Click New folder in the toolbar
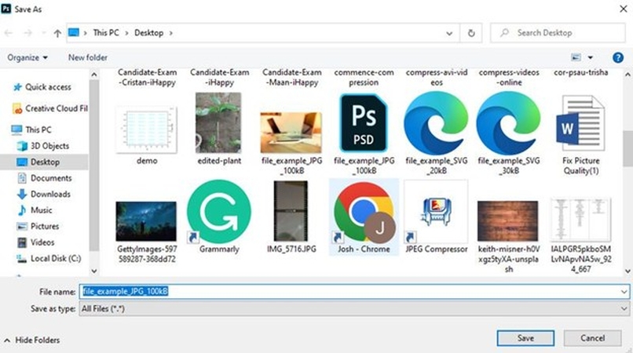Screen dimensions: 633x353 point(87,57)
